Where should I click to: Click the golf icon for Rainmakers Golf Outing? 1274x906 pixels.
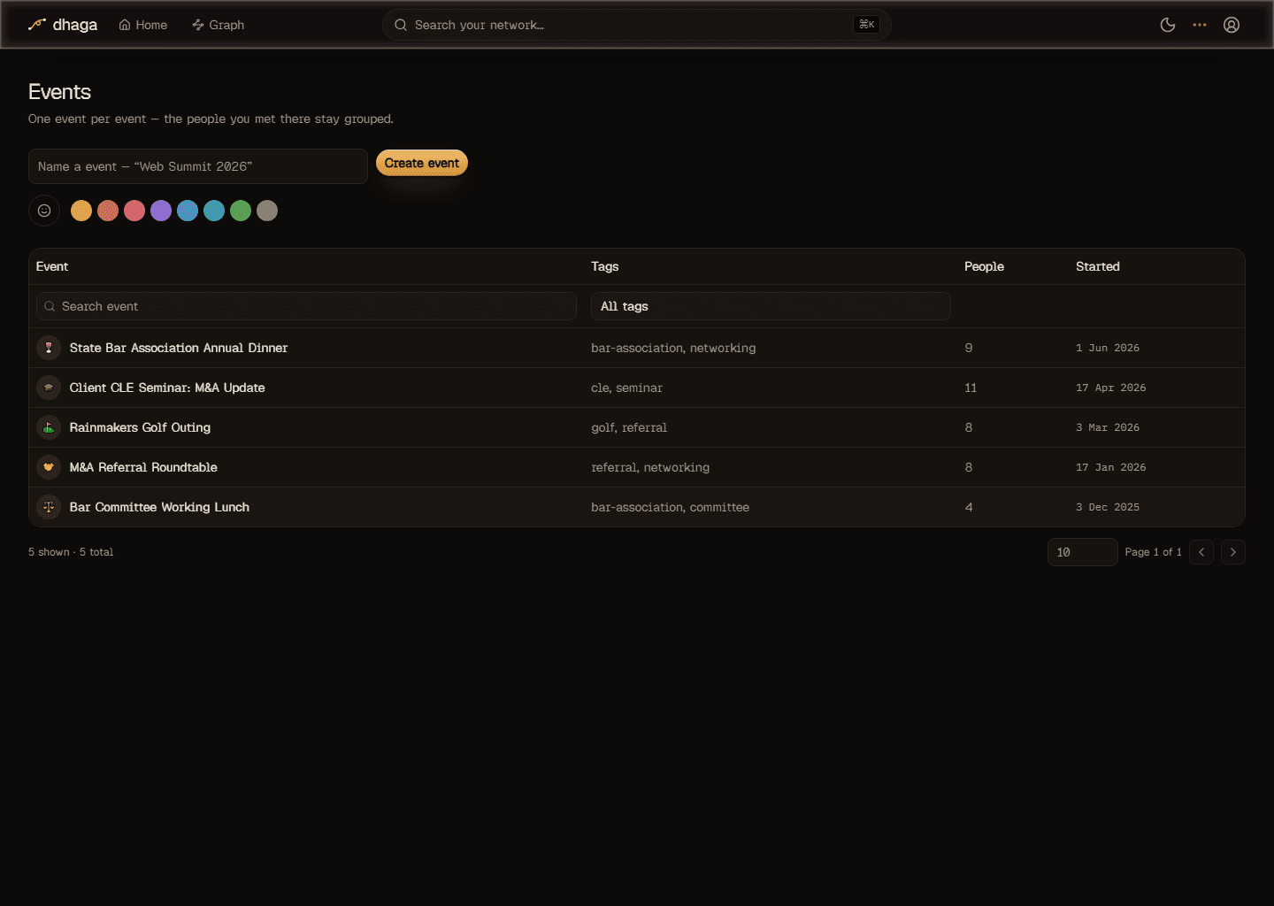coord(49,427)
